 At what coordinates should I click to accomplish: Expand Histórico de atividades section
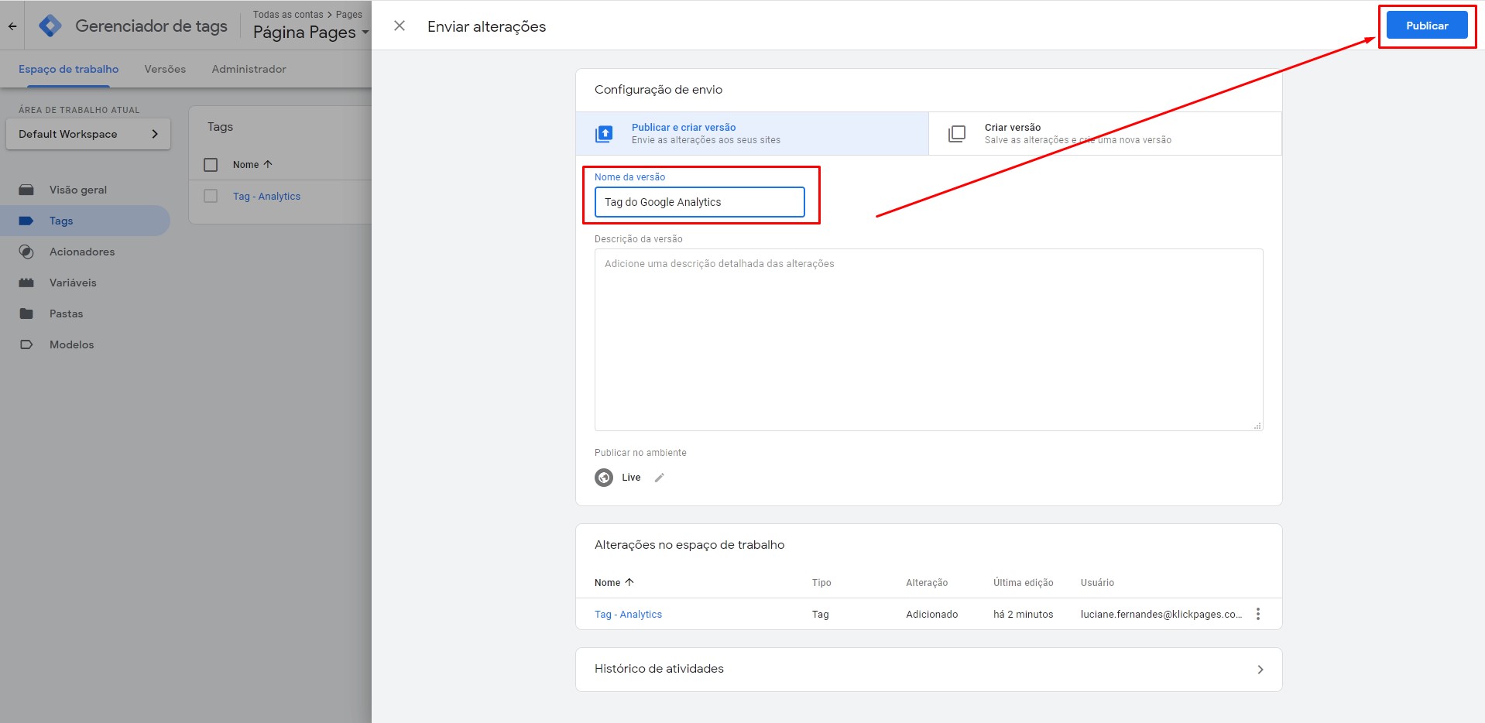tap(928, 669)
